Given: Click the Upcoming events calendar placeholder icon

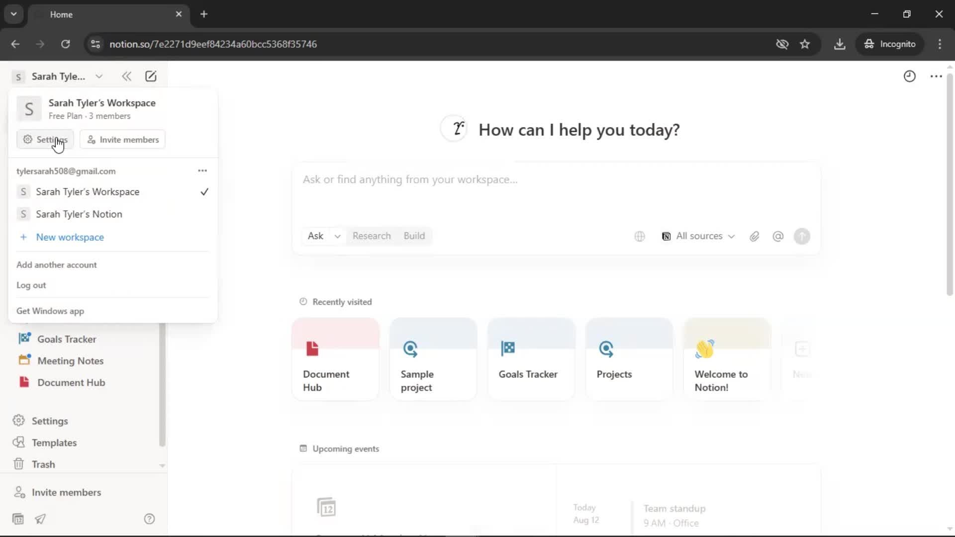Looking at the screenshot, I should 326,507.
